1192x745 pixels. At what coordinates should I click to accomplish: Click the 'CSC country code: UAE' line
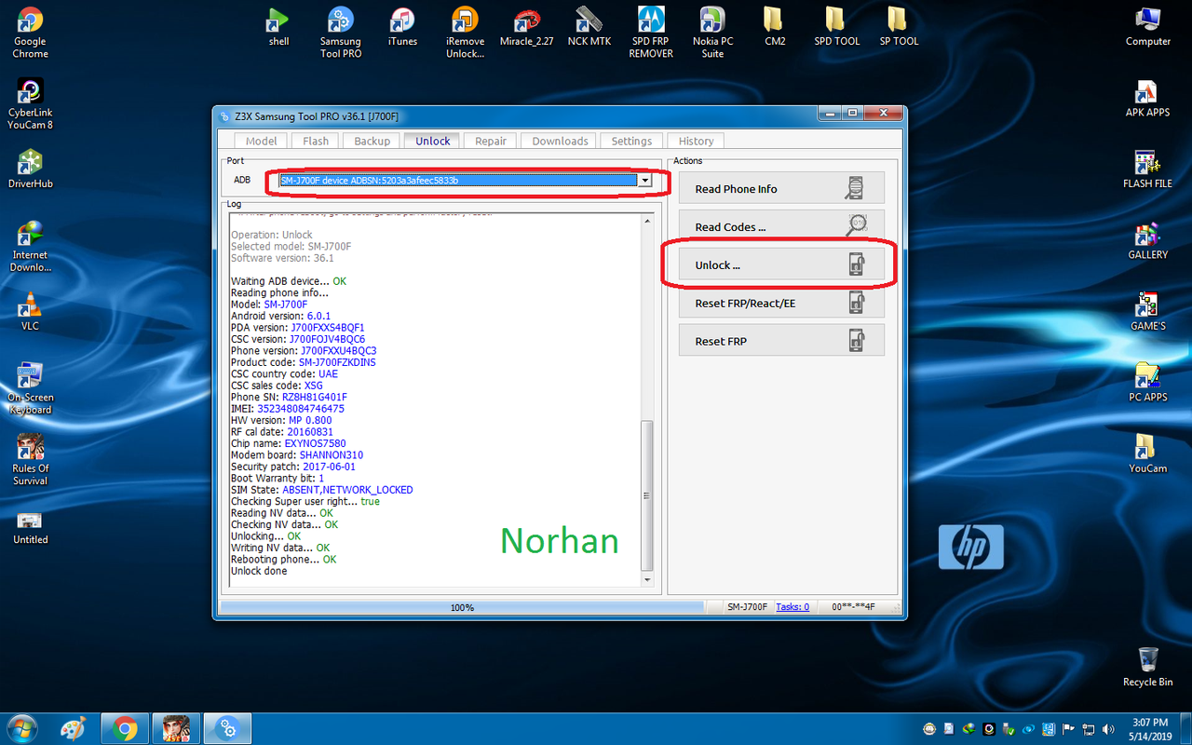(285, 373)
